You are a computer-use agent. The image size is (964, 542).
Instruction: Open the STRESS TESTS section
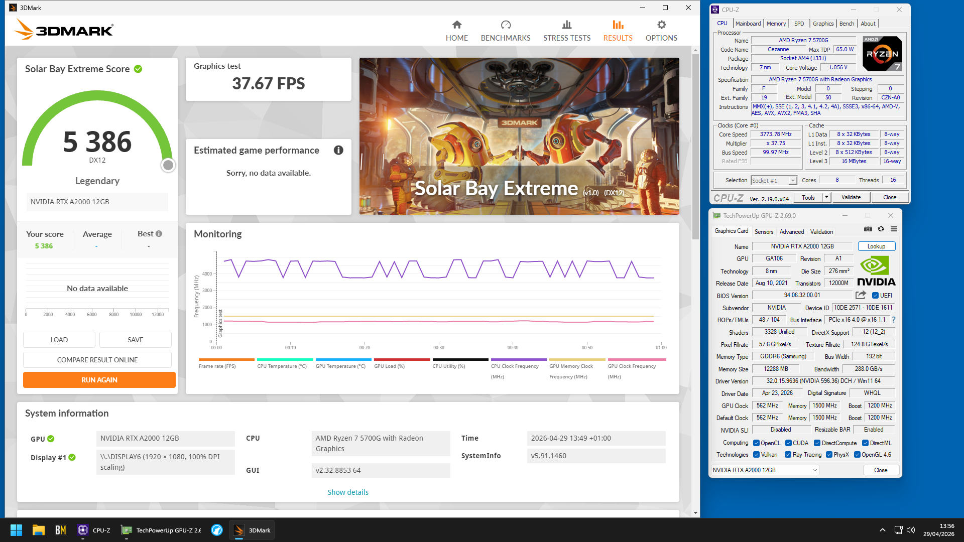coord(567,31)
